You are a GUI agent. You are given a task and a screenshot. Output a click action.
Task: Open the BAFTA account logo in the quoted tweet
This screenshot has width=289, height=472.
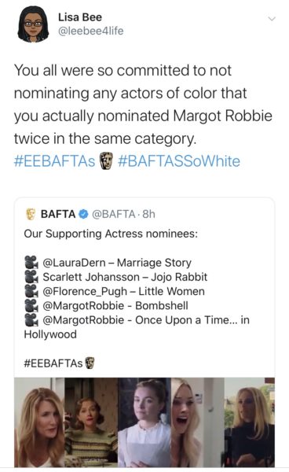tap(31, 214)
